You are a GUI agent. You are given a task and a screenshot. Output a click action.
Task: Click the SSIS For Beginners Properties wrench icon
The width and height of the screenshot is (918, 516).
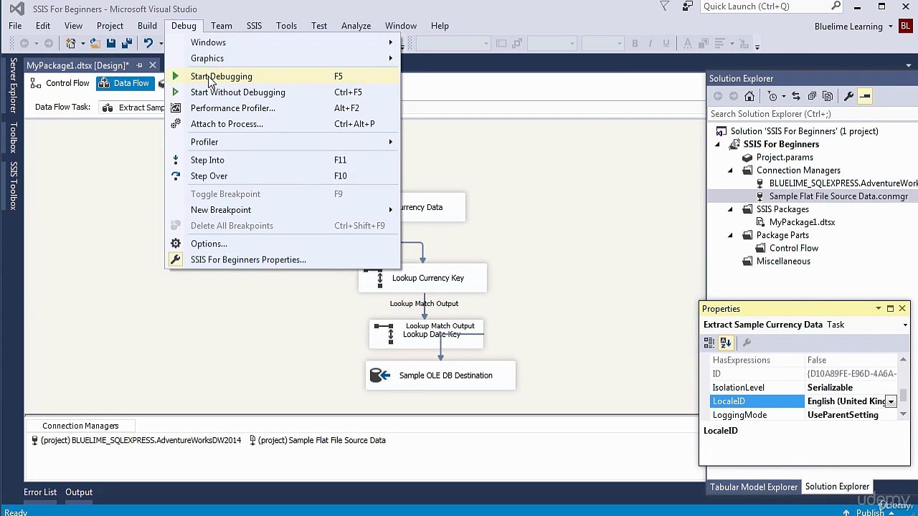176,259
